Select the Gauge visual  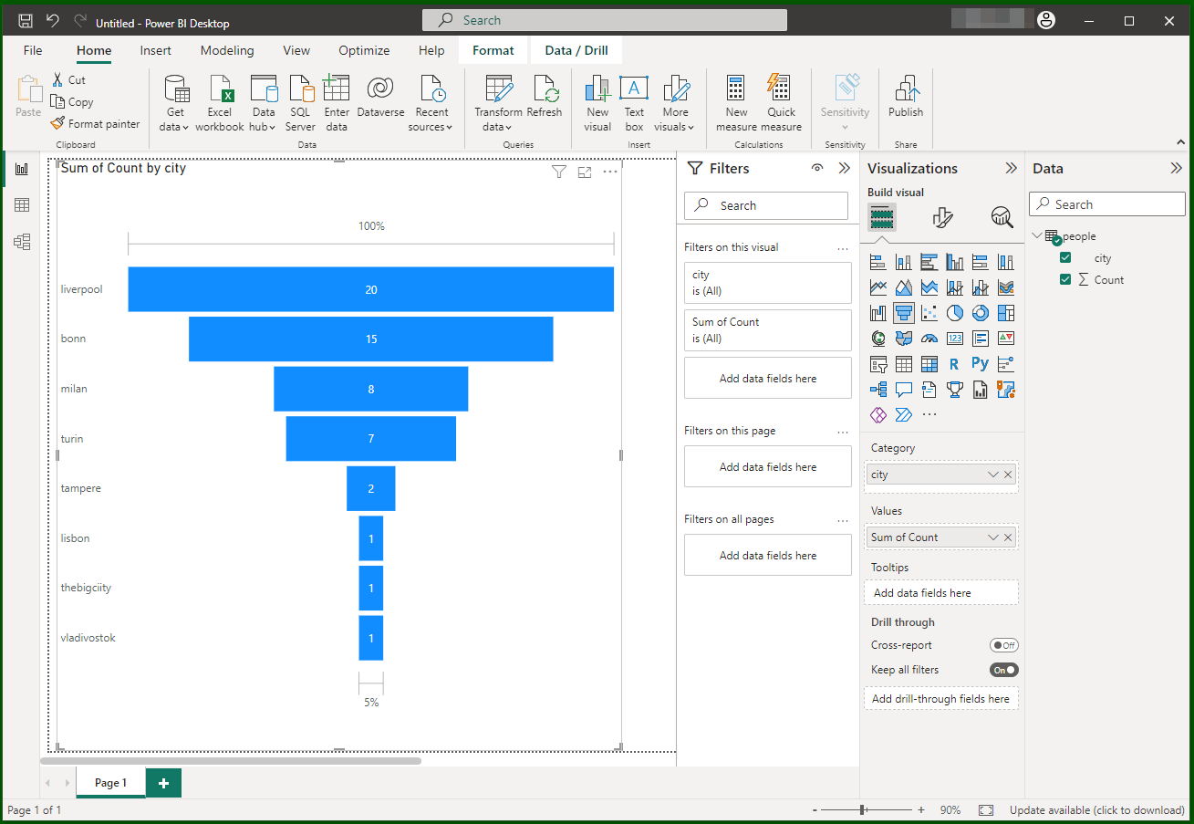click(x=929, y=339)
